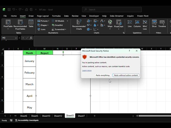Add a new sheet with plus button
The height and width of the screenshot is (128, 171).
(95, 116)
